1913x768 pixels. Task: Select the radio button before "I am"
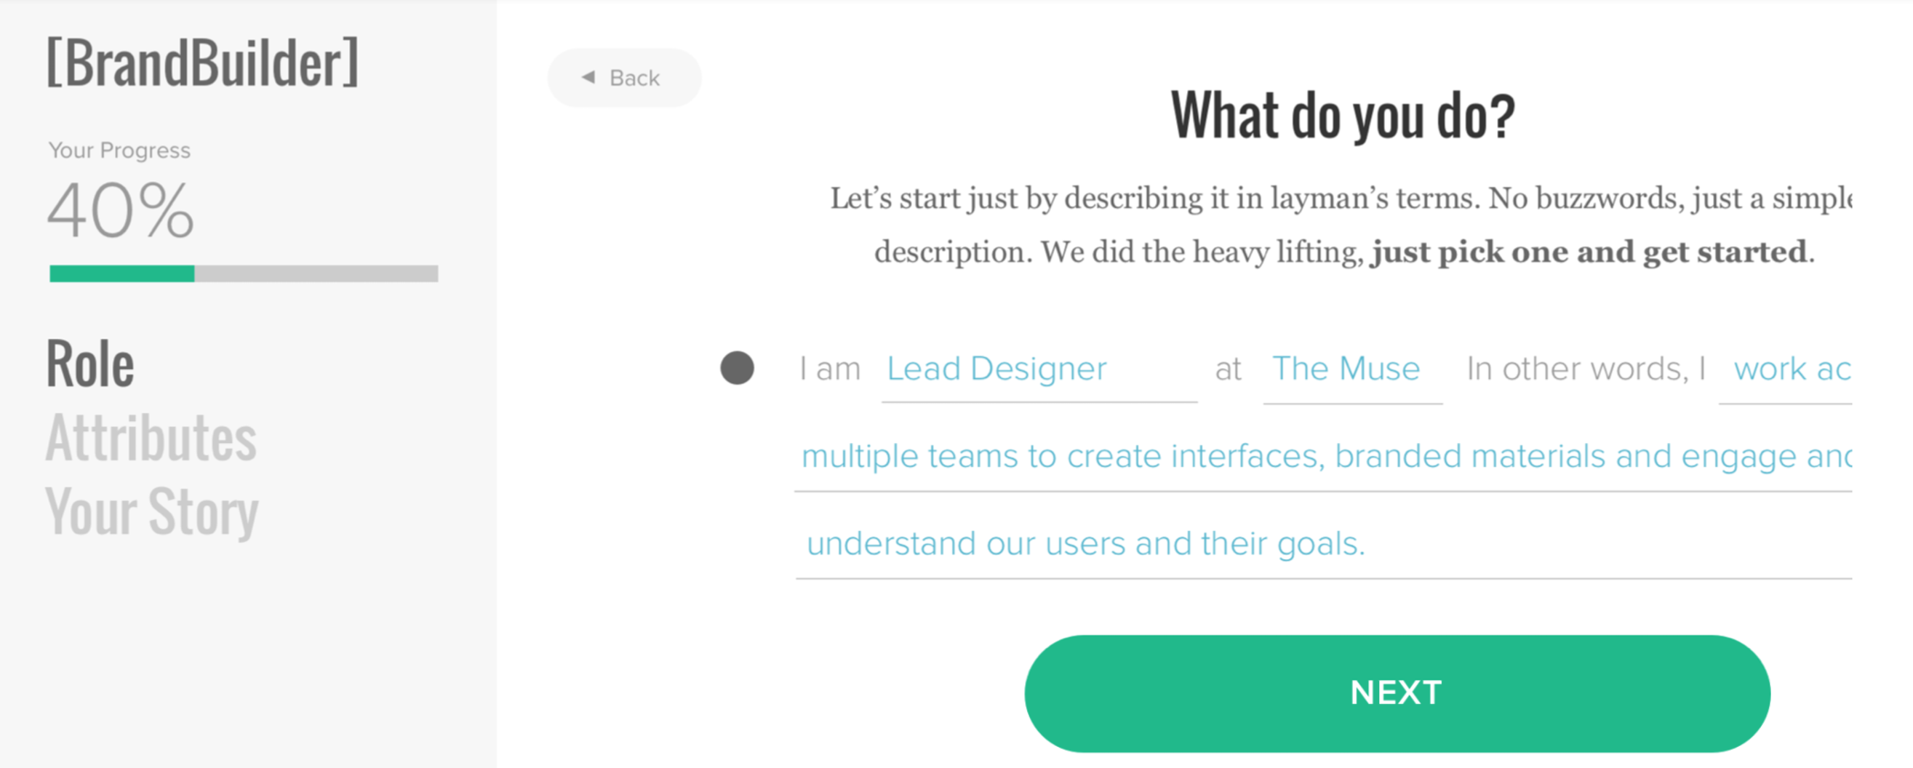tap(737, 369)
